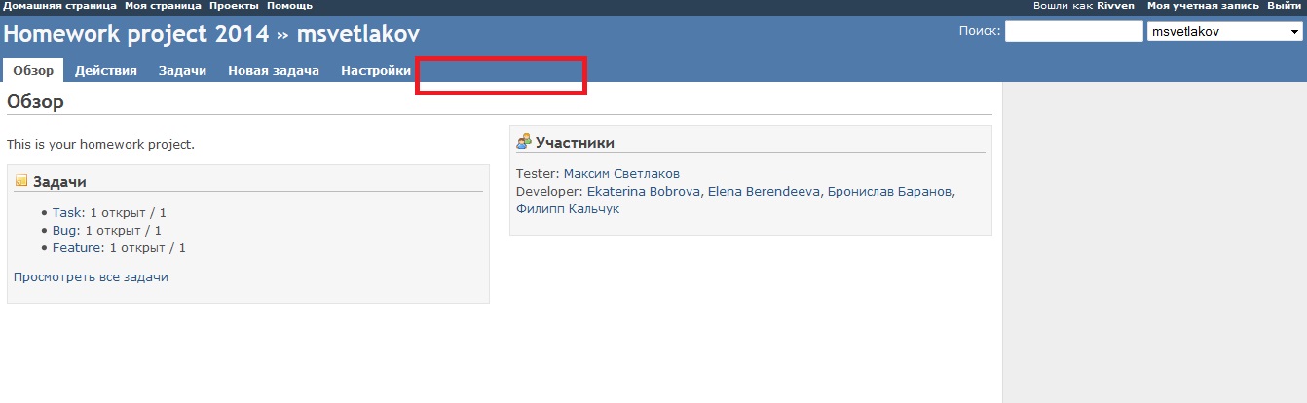1307x403 pixels.
Task: Switch to the Действия tab
Action: click(106, 71)
